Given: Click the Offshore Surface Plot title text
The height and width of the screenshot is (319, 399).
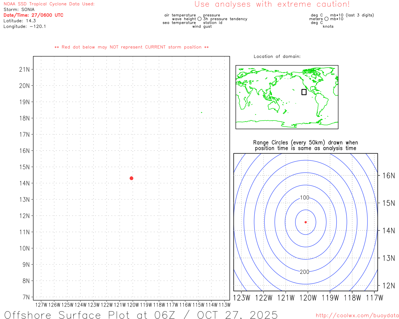Looking at the screenshot, I should click(x=141, y=315).
